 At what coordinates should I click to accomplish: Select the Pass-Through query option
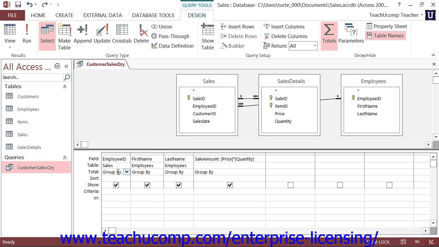pyautogui.click(x=170, y=36)
